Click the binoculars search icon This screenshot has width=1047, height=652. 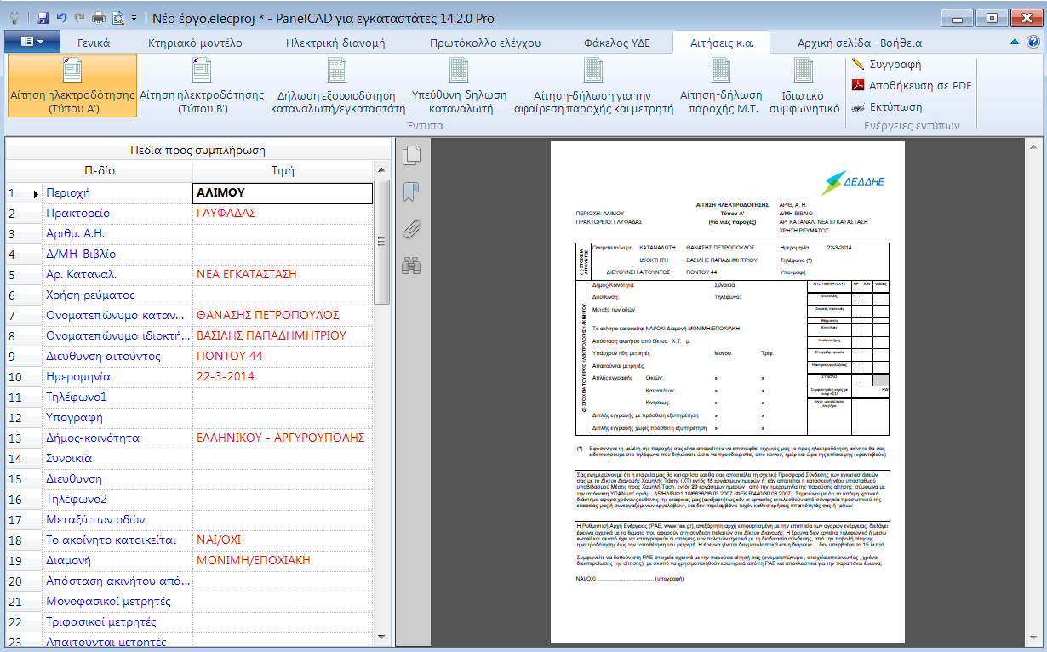(412, 266)
